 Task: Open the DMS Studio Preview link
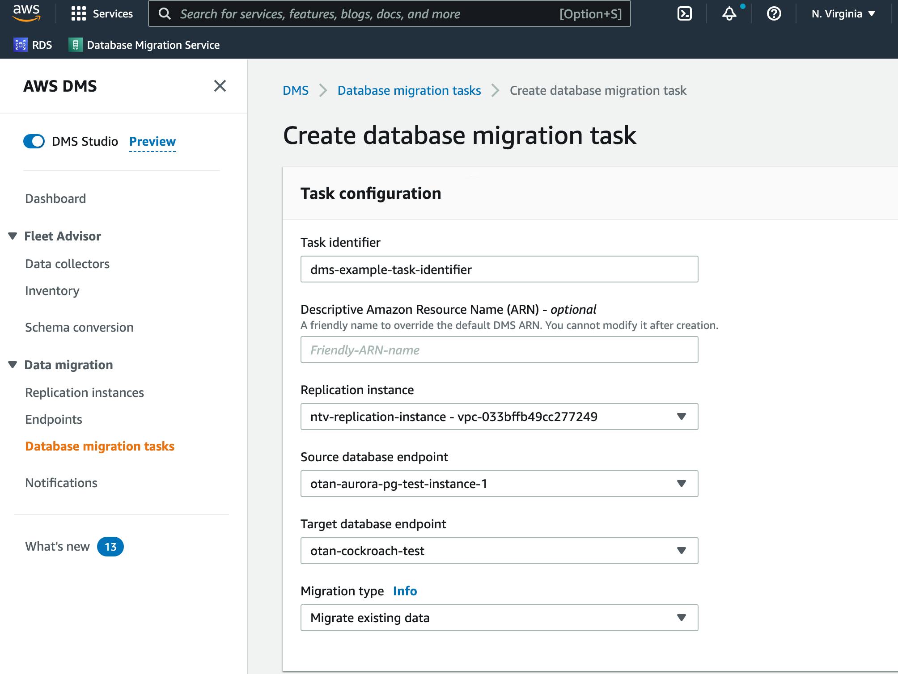click(152, 142)
